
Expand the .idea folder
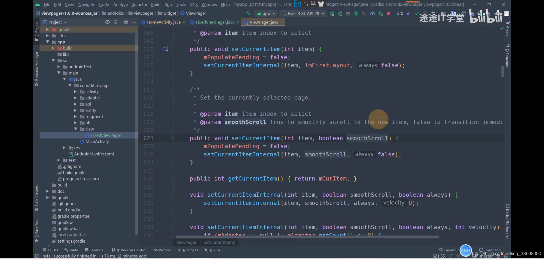tap(47, 36)
